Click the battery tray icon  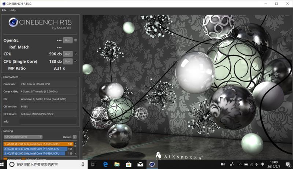pyautogui.click(x=246, y=164)
